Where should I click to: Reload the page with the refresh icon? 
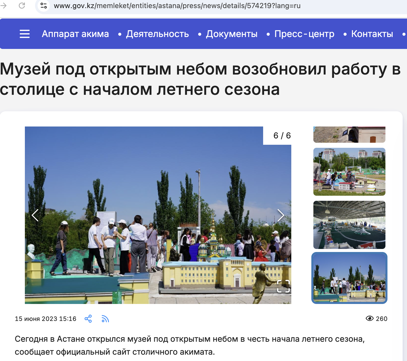[22, 5]
